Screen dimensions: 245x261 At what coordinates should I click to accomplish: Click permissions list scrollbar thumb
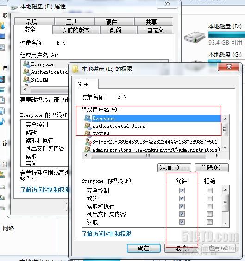click(x=226, y=203)
